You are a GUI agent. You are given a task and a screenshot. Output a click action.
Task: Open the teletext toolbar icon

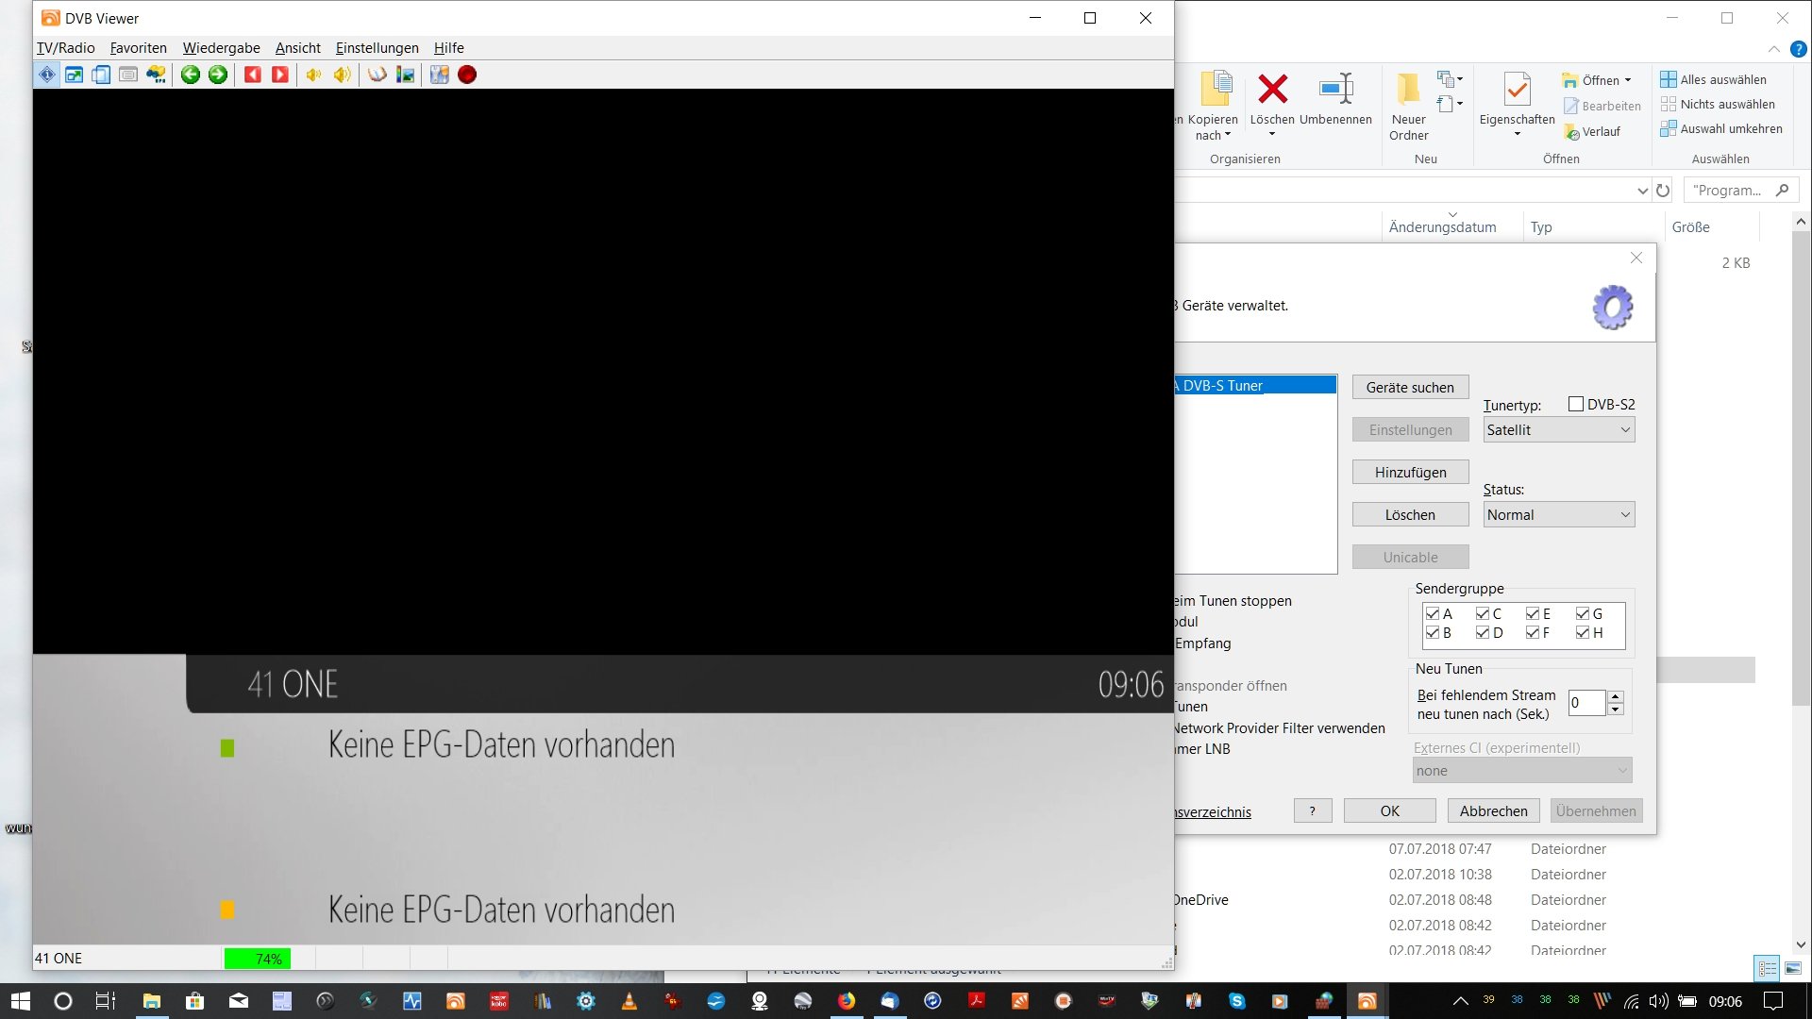coord(128,75)
